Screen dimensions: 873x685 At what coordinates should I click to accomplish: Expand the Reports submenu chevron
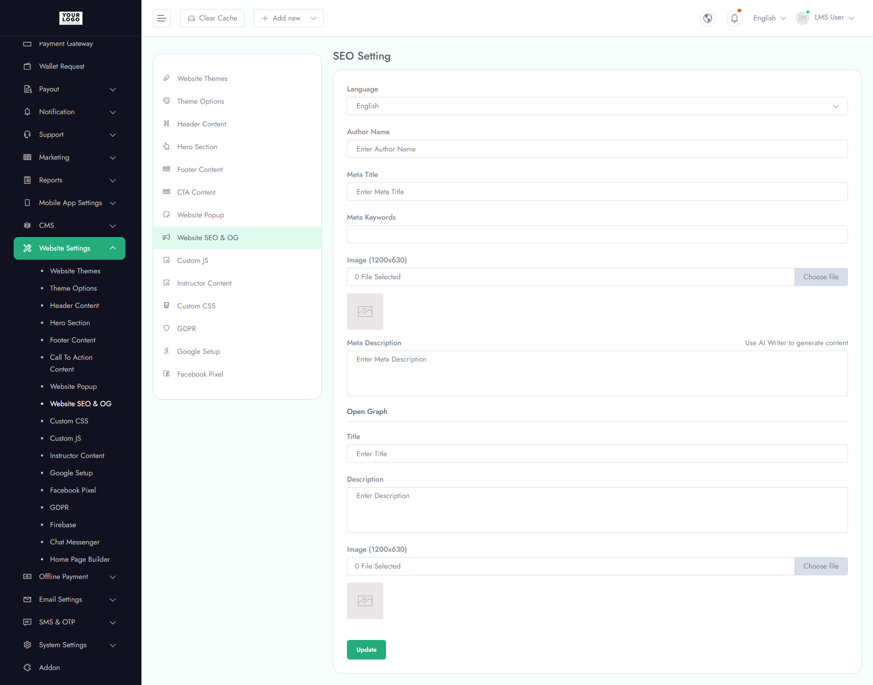[x=113, y=181]
